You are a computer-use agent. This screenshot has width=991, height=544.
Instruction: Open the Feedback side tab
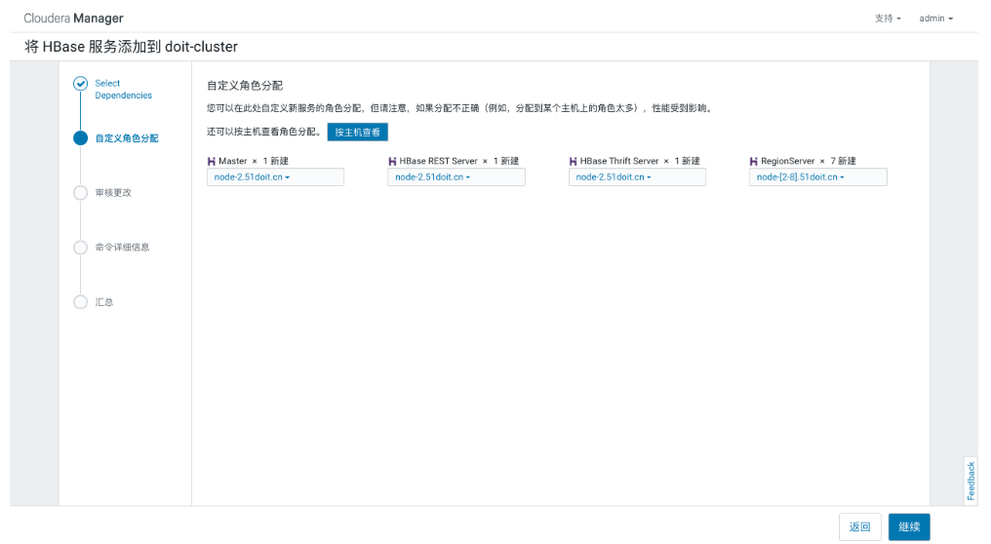coord(971,481)
